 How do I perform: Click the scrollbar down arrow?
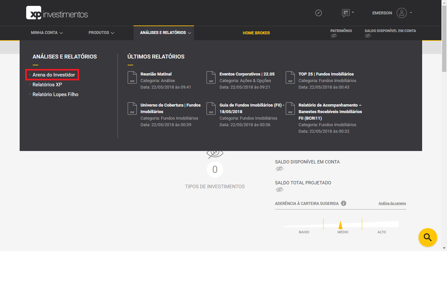444,248
